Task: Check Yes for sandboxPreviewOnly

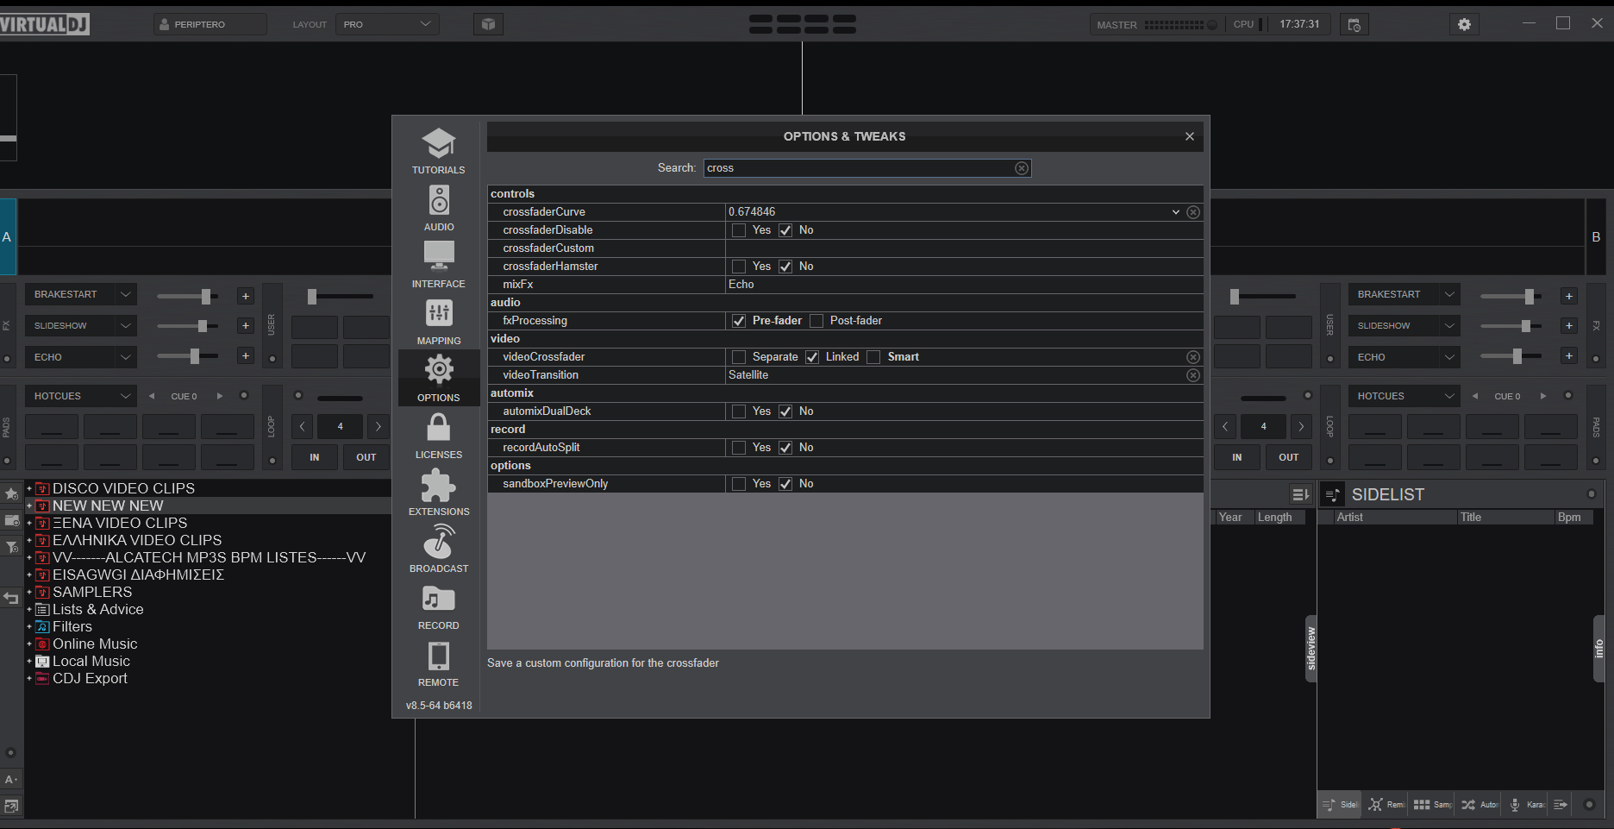Action: [739, 484]
